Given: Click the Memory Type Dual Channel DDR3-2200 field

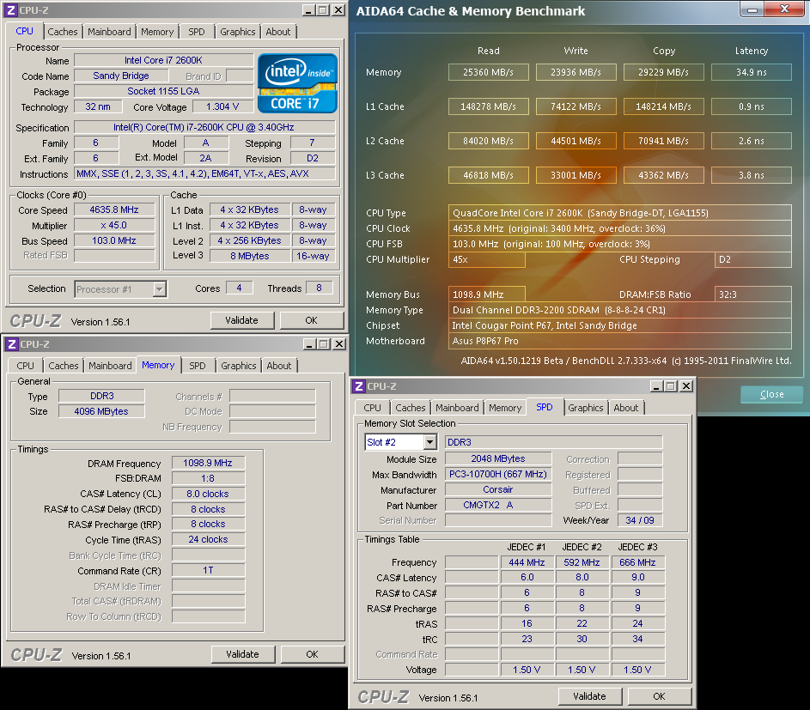Looking at the screenshot, I should [x=620, y=310].
